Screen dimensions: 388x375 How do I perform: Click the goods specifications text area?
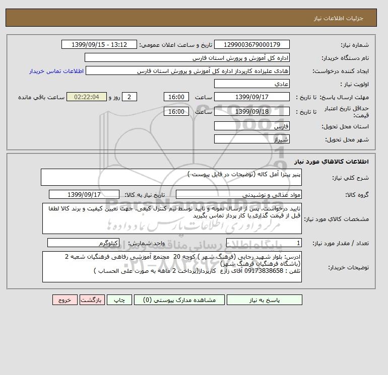point(172,218)
